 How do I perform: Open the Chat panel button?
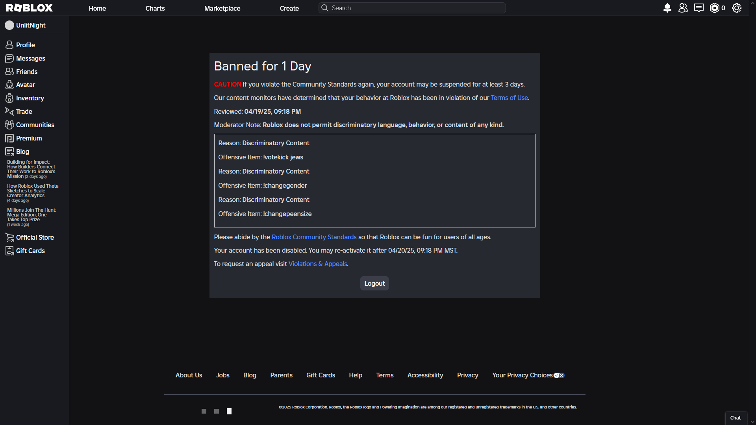point(736,418)
